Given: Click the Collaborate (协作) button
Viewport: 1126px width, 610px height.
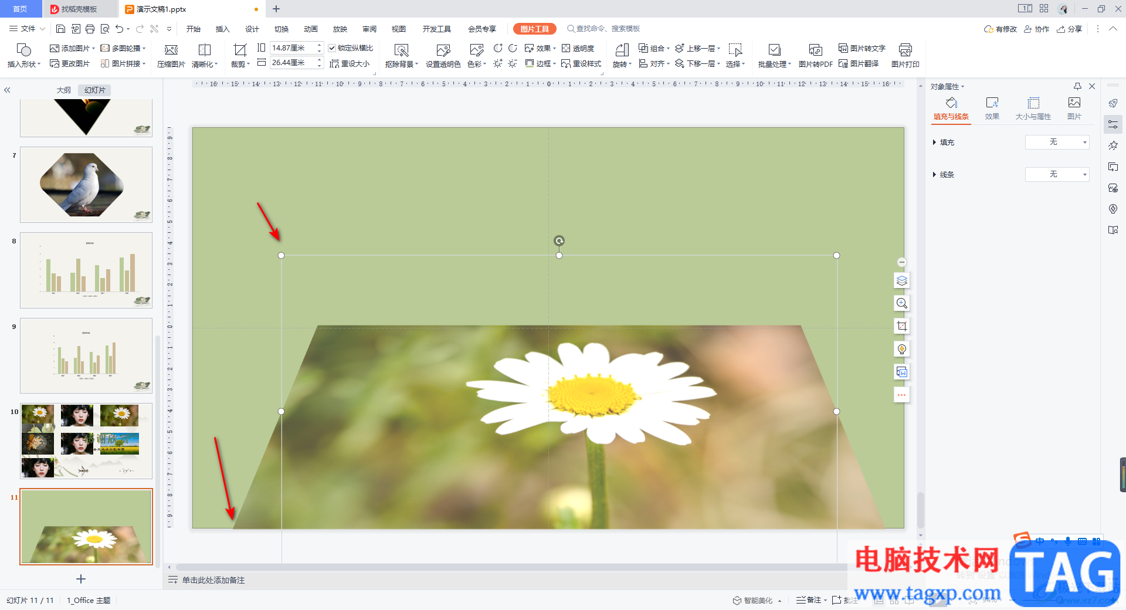Looking at the screenshot, I should click(x=1037, y=29).
